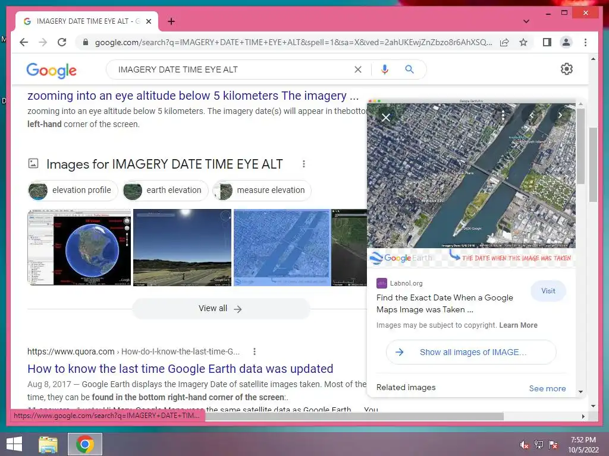This screenshot has width=609, height=456.
Task: View site security lock info
Action: point(86,42)
